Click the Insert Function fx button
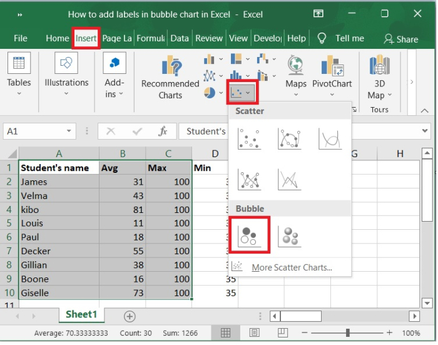 pyautogui.click(x=163, y=131)
